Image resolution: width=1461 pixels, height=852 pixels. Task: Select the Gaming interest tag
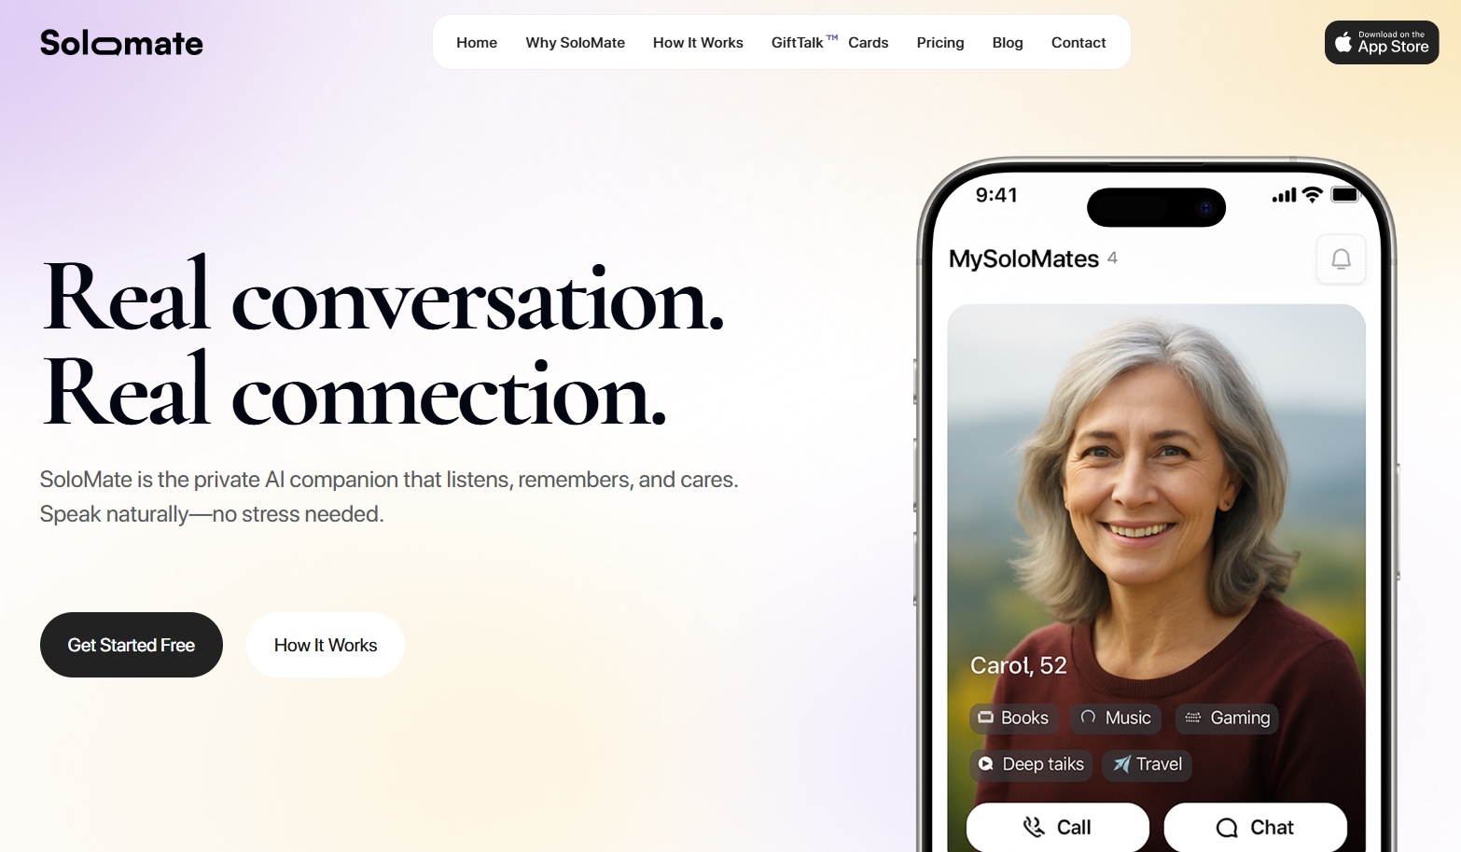coord(1227,718)
